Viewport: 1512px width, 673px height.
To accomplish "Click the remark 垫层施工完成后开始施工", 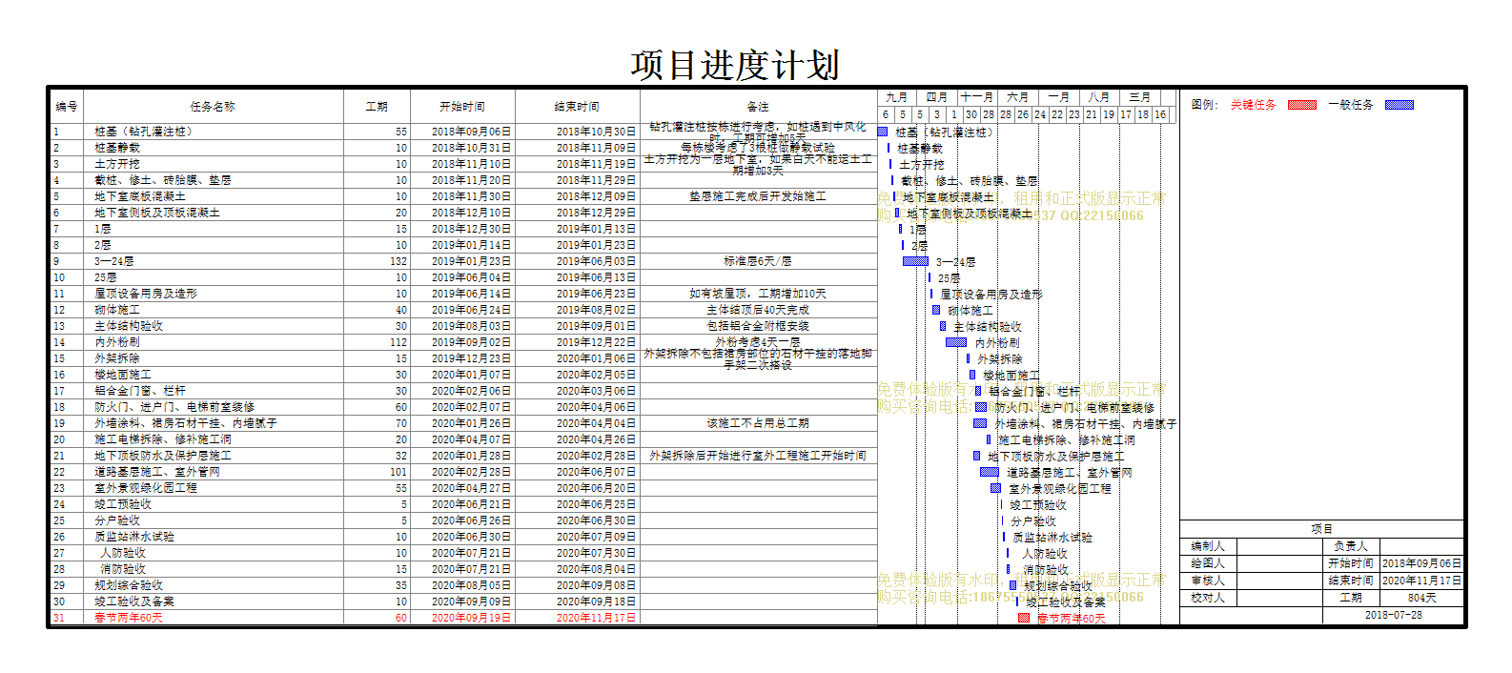I will tap(758, 196).
